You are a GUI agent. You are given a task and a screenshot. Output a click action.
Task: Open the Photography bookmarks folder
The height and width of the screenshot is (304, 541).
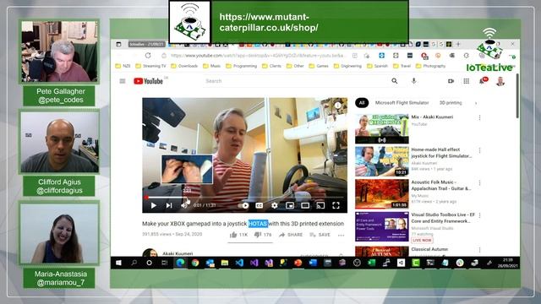[430, 66]
